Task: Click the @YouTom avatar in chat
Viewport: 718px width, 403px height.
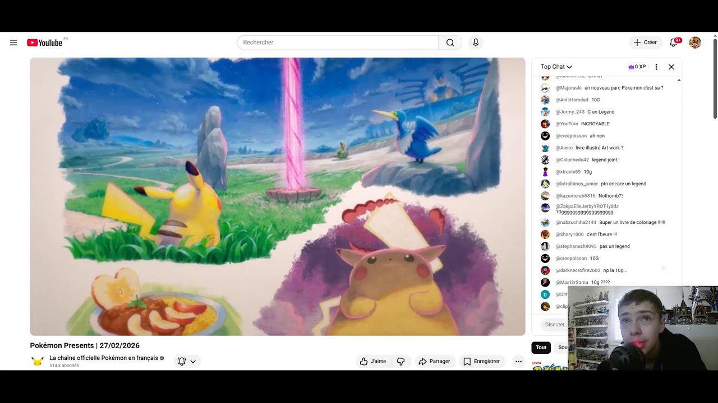Action: [545, 124]
